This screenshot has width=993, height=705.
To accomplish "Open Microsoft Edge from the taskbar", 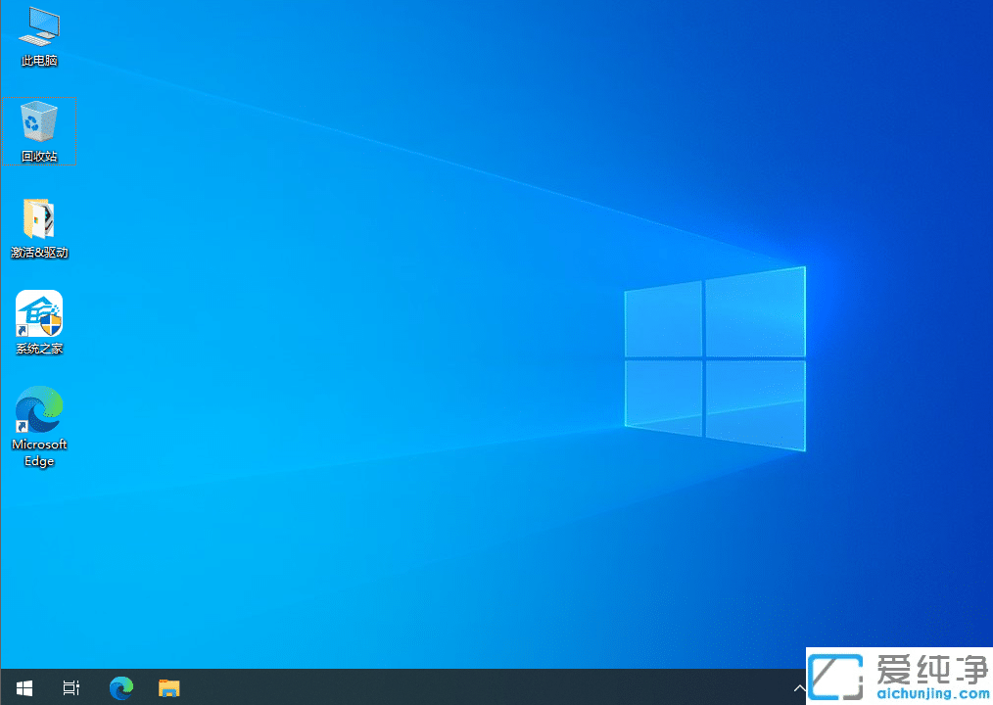I will (x=120, y=688).
